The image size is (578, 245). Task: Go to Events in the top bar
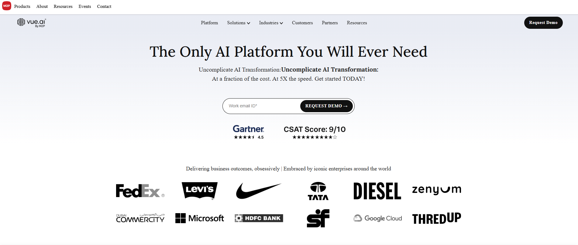point(85,6)
